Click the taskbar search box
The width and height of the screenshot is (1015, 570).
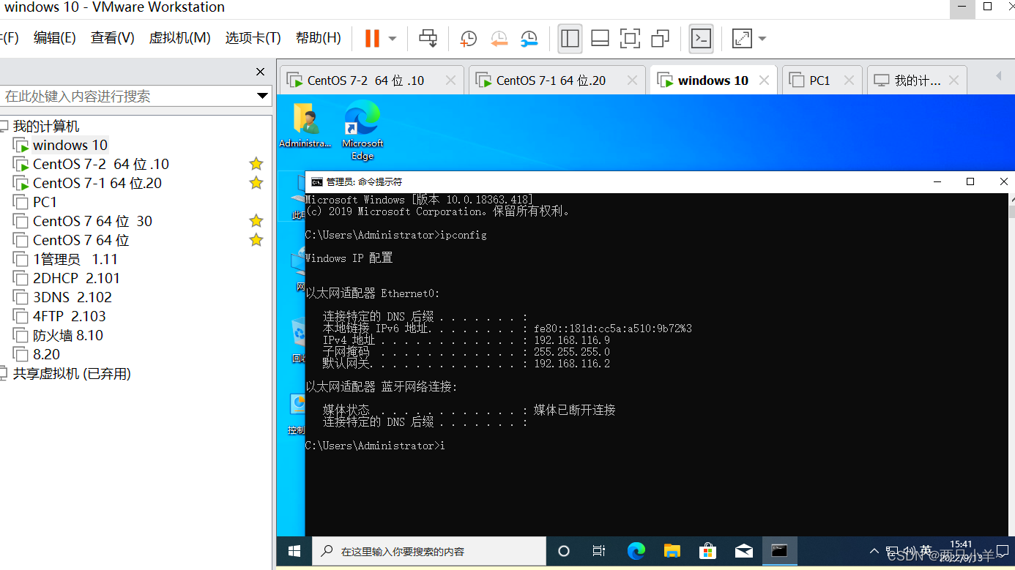(x=429, y=551)
